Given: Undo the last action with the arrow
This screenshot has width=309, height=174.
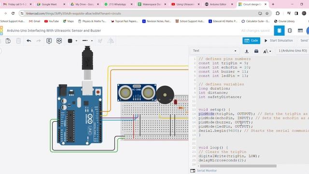Looking at the screenshot, I should point(29,41).
